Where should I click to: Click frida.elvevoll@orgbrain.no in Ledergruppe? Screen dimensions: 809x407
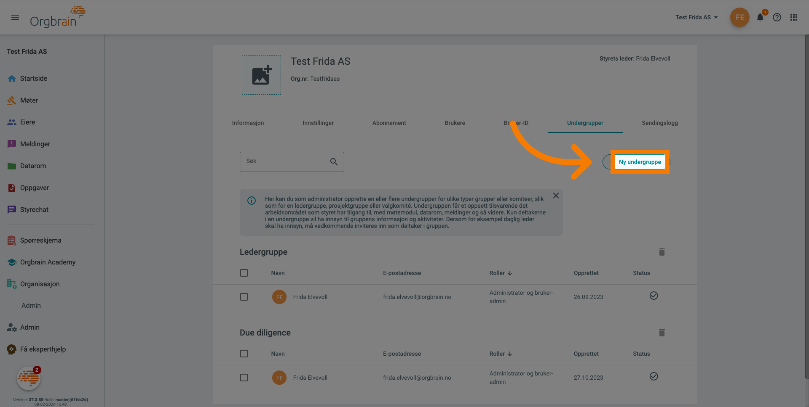[417, 297]
